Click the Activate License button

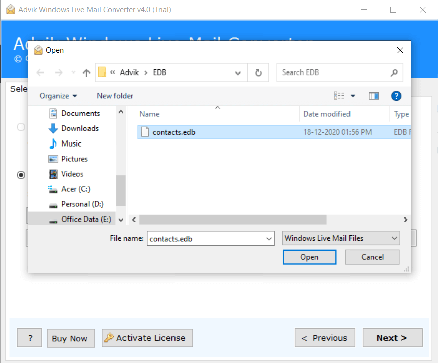(x=147, y=338)
